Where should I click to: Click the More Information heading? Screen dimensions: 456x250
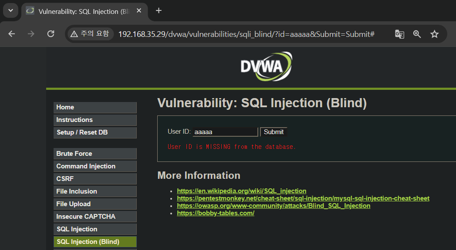tap(199, 175)
